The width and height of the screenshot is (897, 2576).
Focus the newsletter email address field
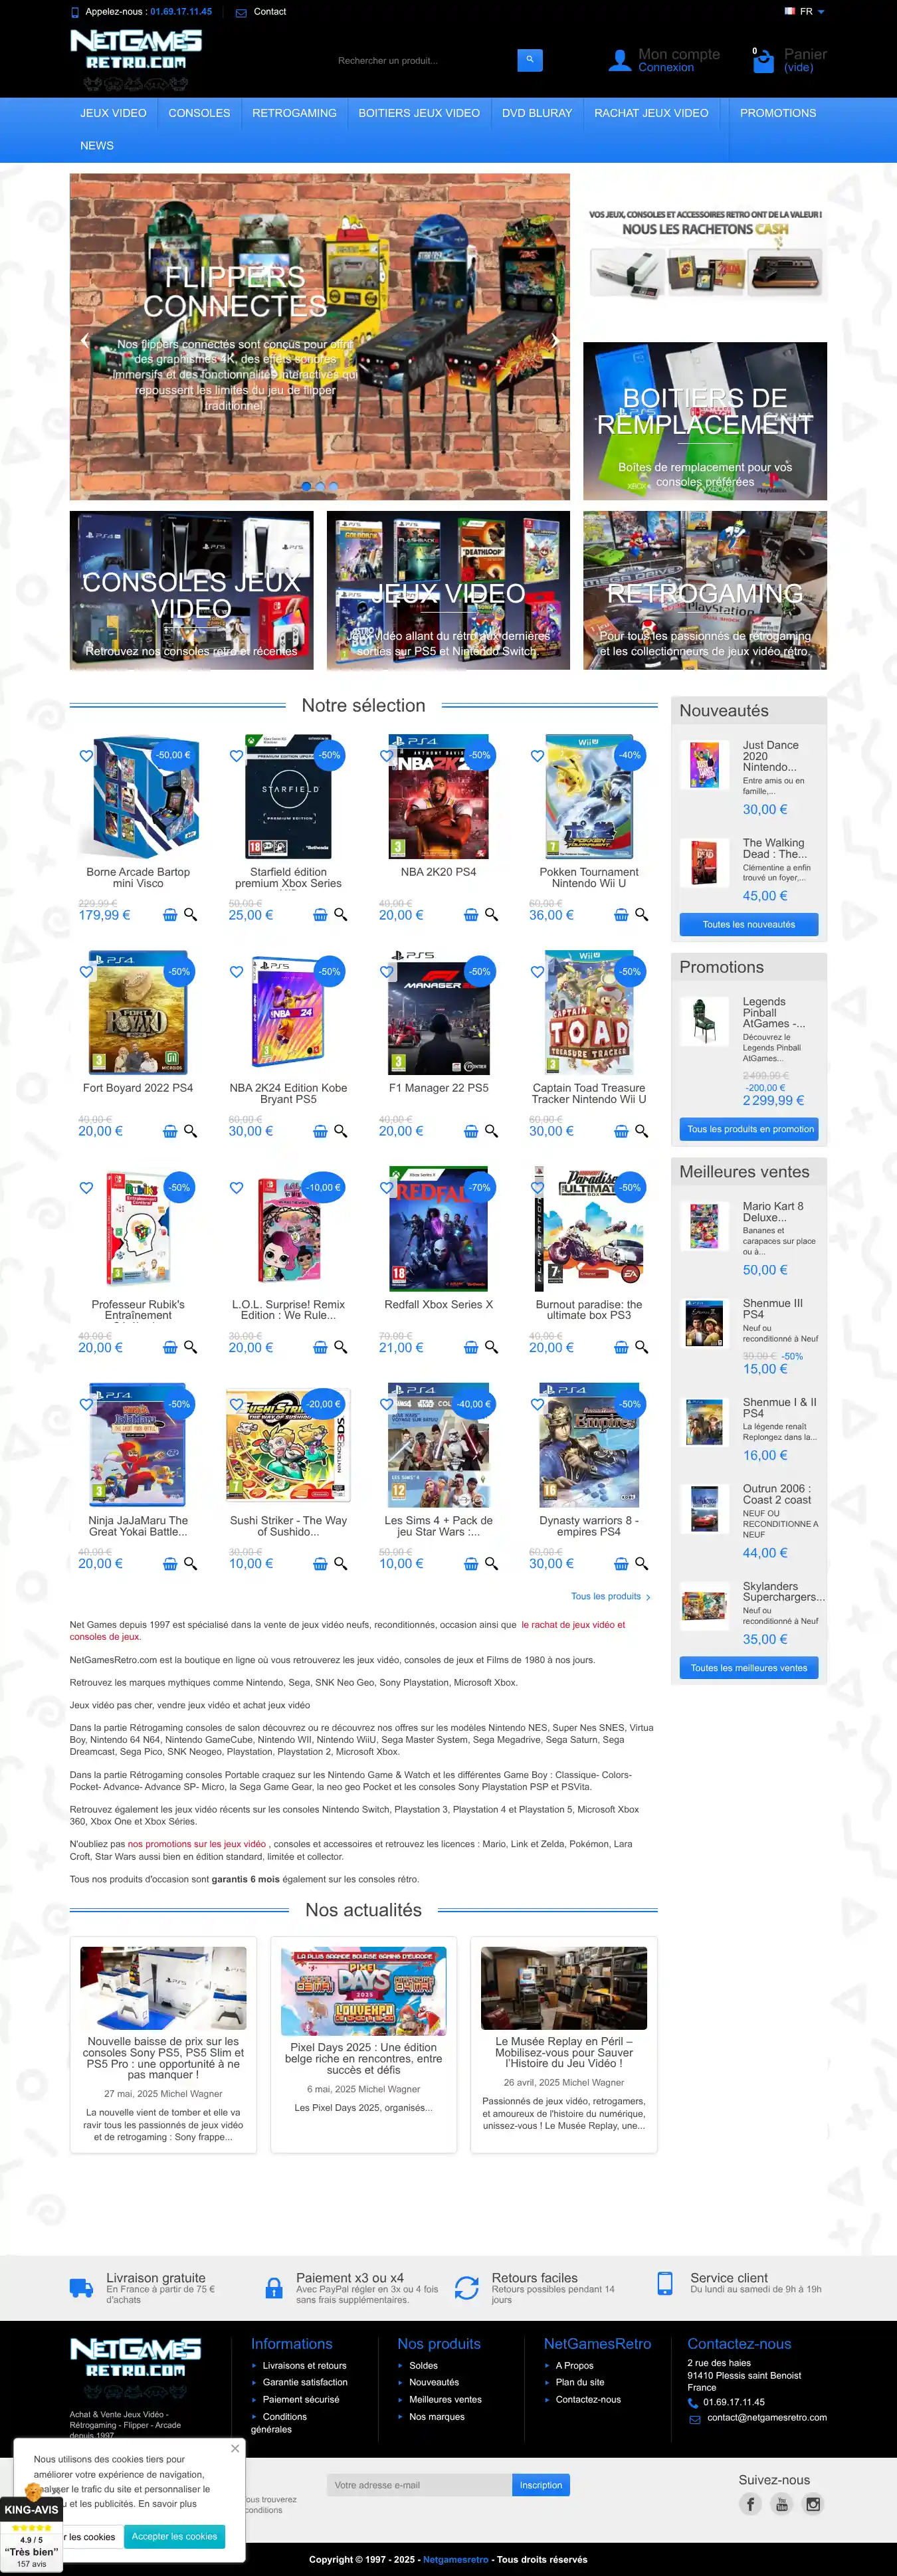click(x=419, y=2485)
